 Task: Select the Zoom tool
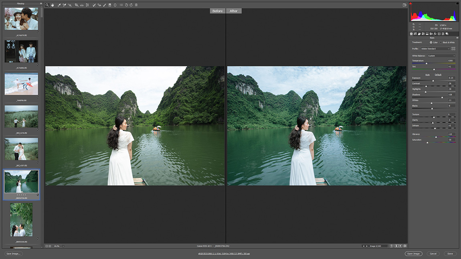47,5
